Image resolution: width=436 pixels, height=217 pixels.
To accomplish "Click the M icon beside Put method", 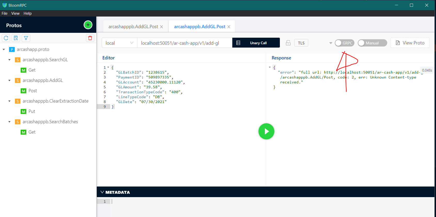I will (x=23, y=111).
